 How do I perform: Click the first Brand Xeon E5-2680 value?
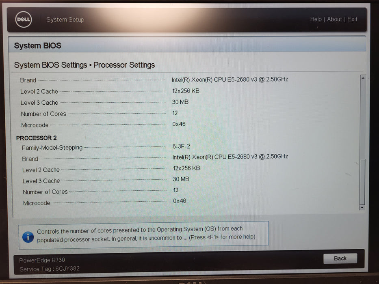point(230,80)
